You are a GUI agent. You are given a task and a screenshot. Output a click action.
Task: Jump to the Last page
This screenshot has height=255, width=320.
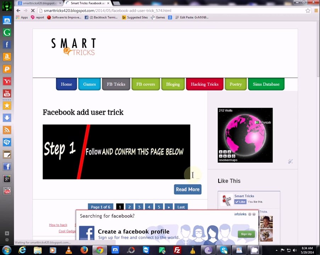tap(181, 207)
